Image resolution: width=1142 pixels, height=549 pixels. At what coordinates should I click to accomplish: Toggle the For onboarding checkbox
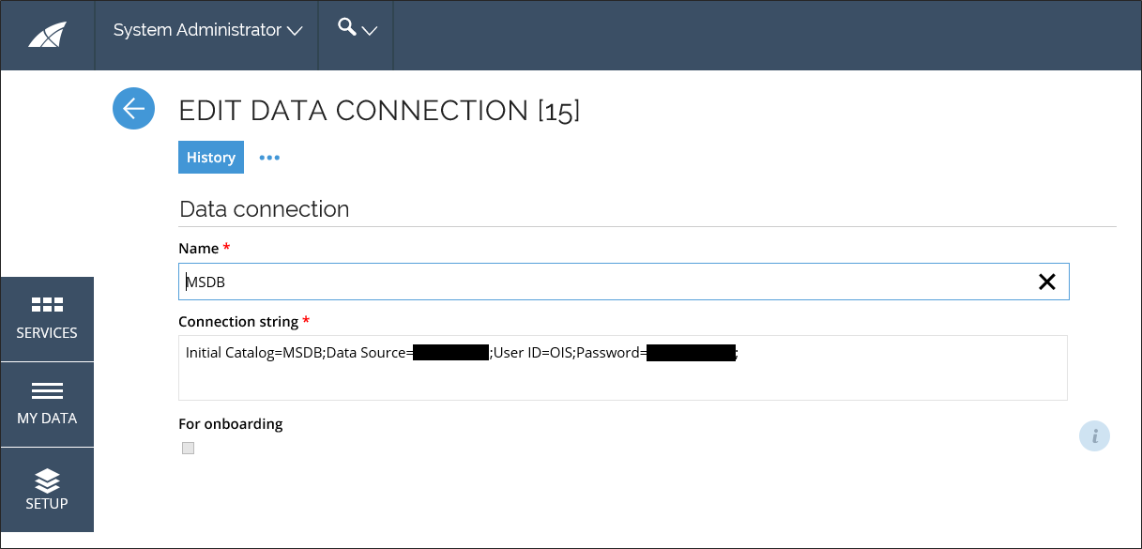click(188, 449)
